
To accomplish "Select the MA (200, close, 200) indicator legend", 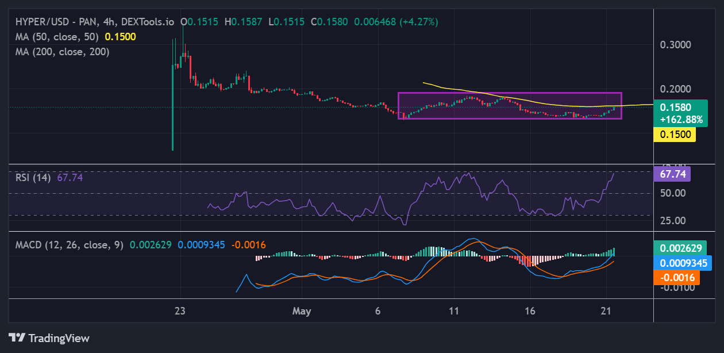I will [x=62, y=51].
